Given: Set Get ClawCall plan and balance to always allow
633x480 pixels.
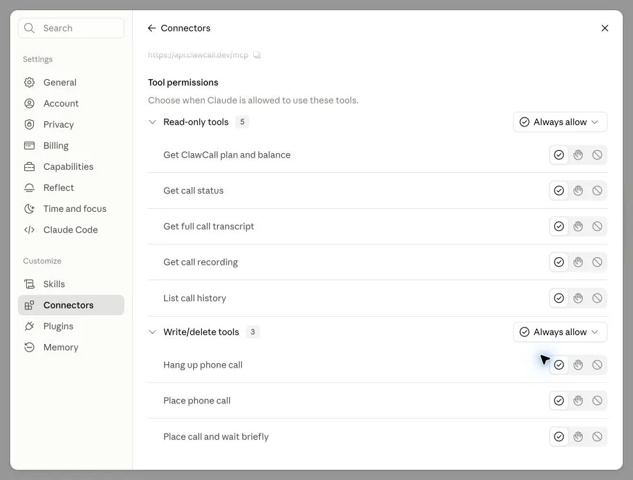Looking at the screenshot, I should pyautogui.click(x=559, y=154).
